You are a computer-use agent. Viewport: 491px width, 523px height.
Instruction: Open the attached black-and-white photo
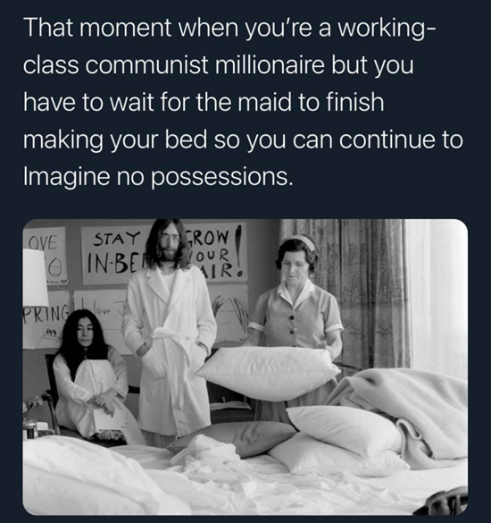tap(245, 367)
